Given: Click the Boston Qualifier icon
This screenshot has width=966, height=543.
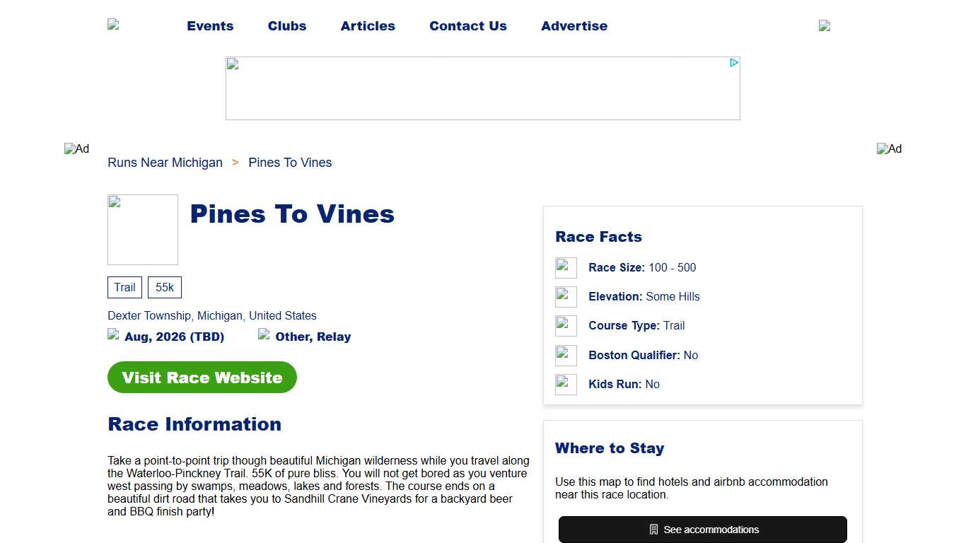Looking at the screenshot, I should coord(566,355).
